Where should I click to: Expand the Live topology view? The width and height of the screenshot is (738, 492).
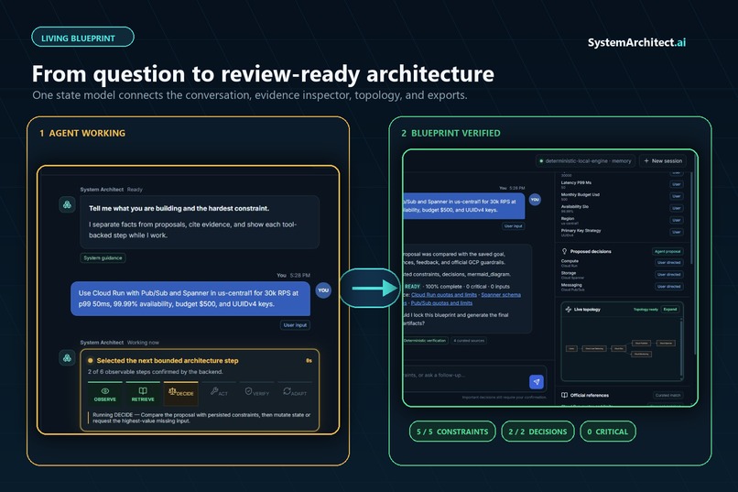(670, 310)
